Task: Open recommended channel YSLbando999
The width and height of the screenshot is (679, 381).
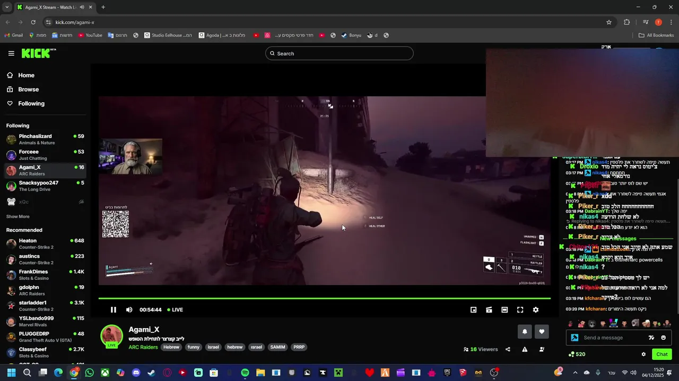Action: [45, 321]
